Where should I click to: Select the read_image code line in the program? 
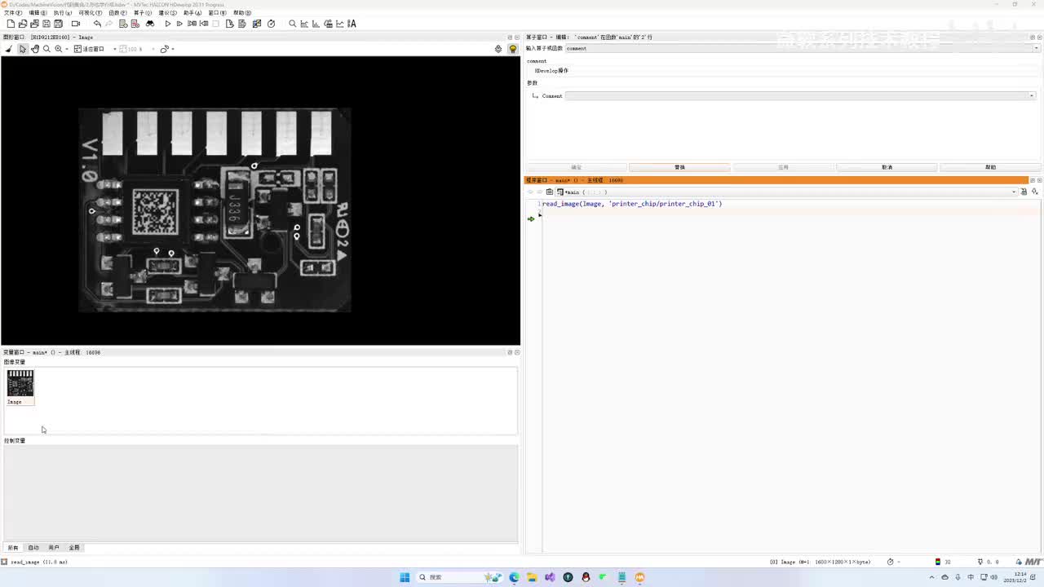click(x=632, y=204)
